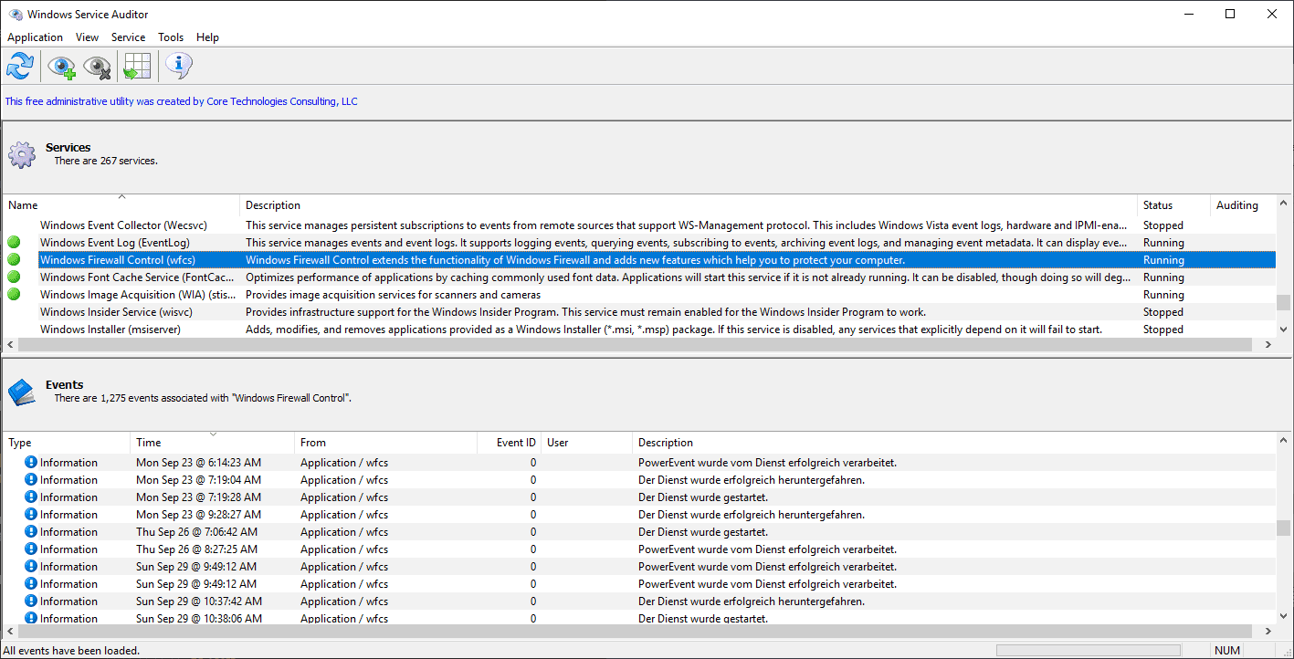Click 'Der Dienst wurde gestartet.' at 7:19:28 AM

703,497
